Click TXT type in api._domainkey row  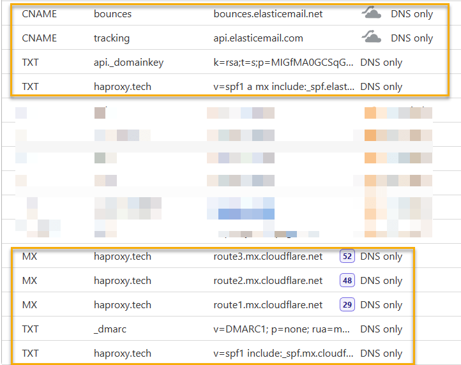tap(30, 63)
